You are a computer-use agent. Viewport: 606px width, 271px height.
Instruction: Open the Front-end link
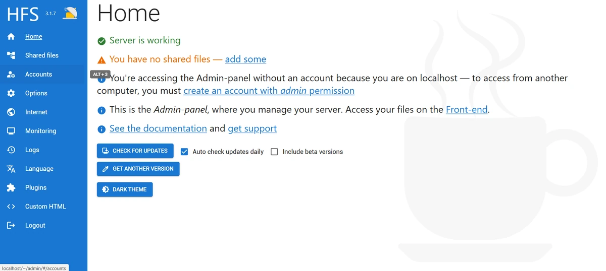tap(467, 109)
